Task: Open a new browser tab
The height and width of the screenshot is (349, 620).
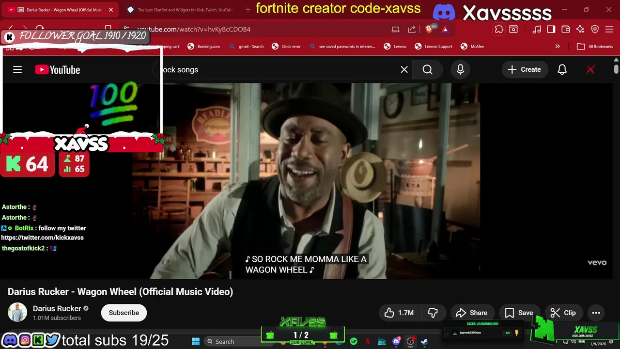Action: [248, 10]
